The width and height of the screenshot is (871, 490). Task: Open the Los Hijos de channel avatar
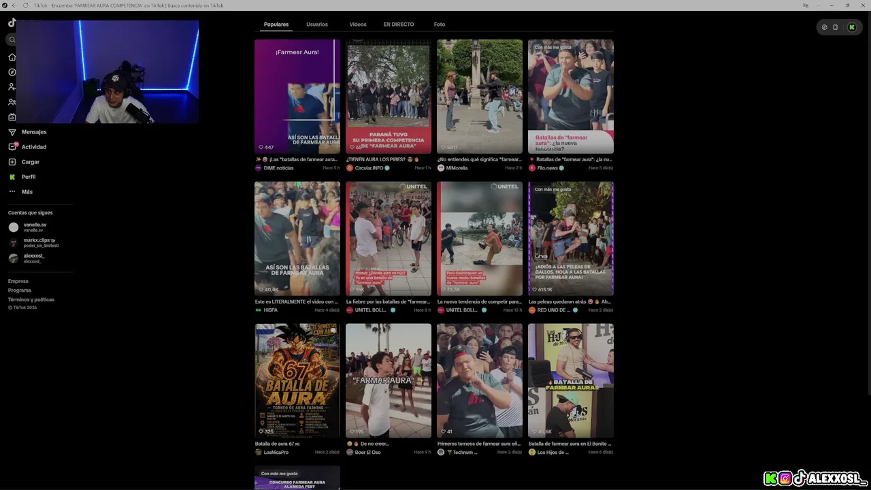point(532,453)
